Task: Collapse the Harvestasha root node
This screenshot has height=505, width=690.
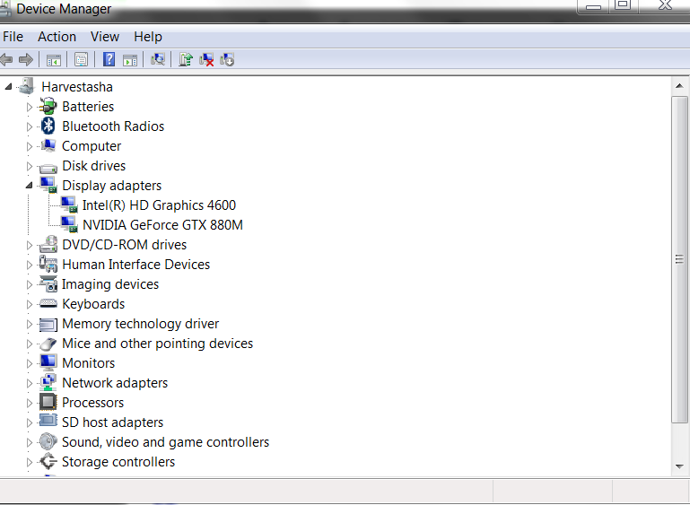Action: (8, 87)
